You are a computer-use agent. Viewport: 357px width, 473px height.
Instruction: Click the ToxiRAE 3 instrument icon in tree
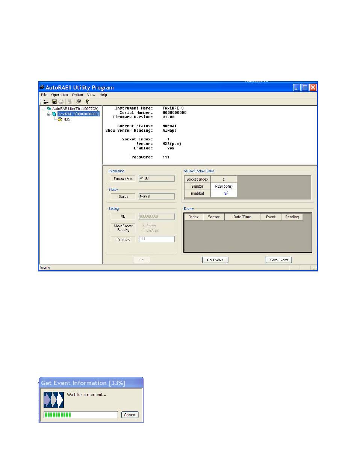point(54,114)
